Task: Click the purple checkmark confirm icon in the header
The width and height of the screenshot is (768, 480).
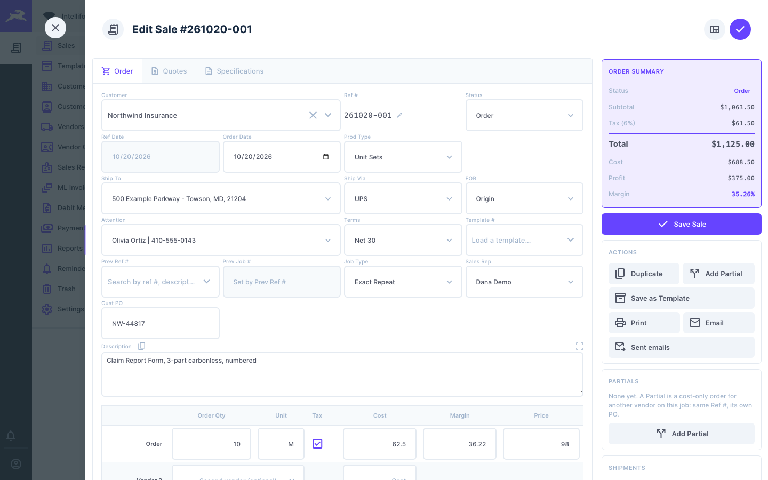Action: click(740, 29)
